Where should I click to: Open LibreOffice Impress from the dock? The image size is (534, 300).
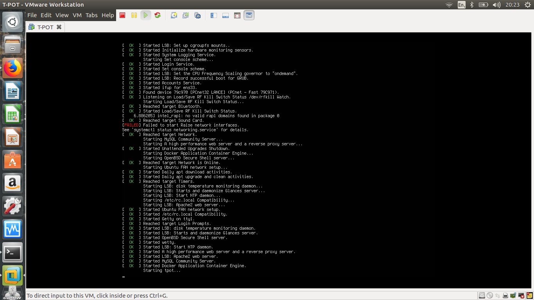click(x=13, y=138)
